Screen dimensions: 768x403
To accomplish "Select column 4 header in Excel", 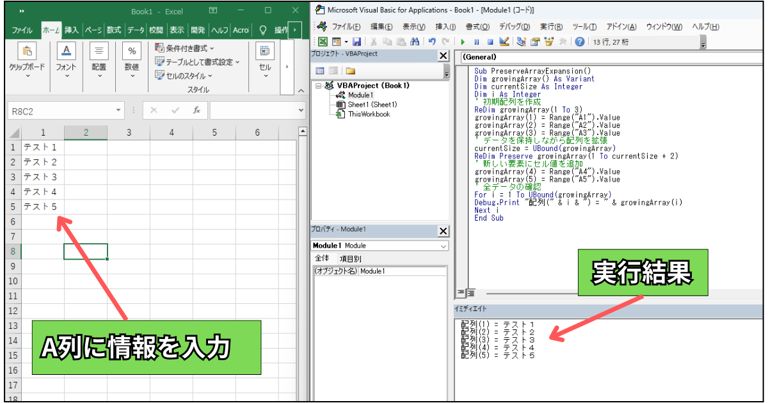I will point(172,132).
